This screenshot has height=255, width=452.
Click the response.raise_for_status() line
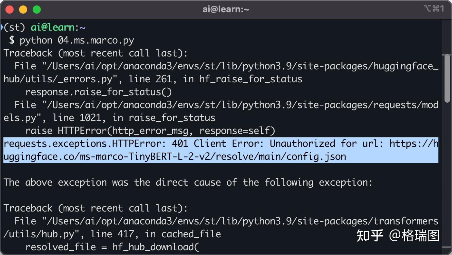point(99,92)
